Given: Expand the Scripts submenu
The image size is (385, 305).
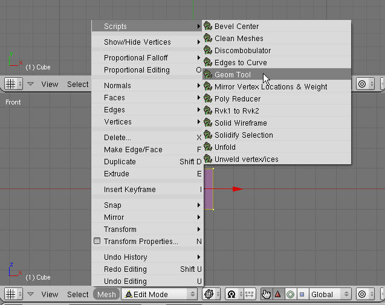Looking at the screenshot, I should pyautogui.click(x=147, y=26).
